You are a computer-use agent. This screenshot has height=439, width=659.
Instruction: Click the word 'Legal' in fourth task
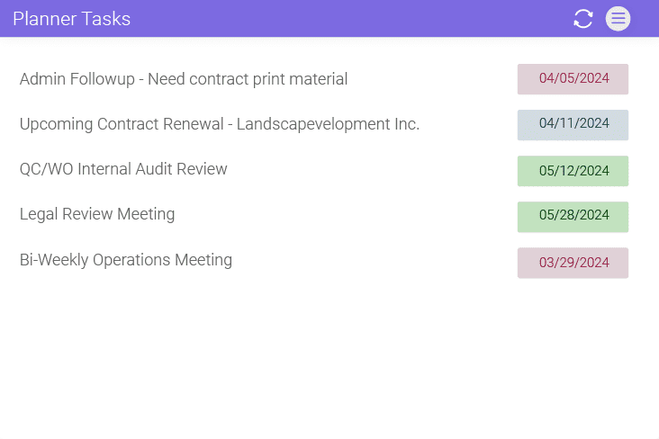click(x=39, y=214)
